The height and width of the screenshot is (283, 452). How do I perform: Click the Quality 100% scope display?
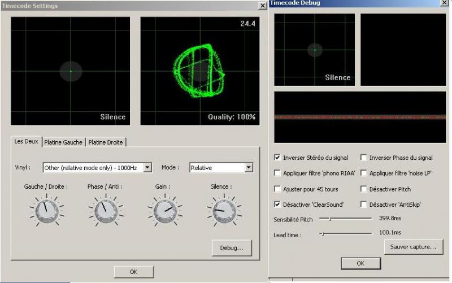tap(199, 71)
